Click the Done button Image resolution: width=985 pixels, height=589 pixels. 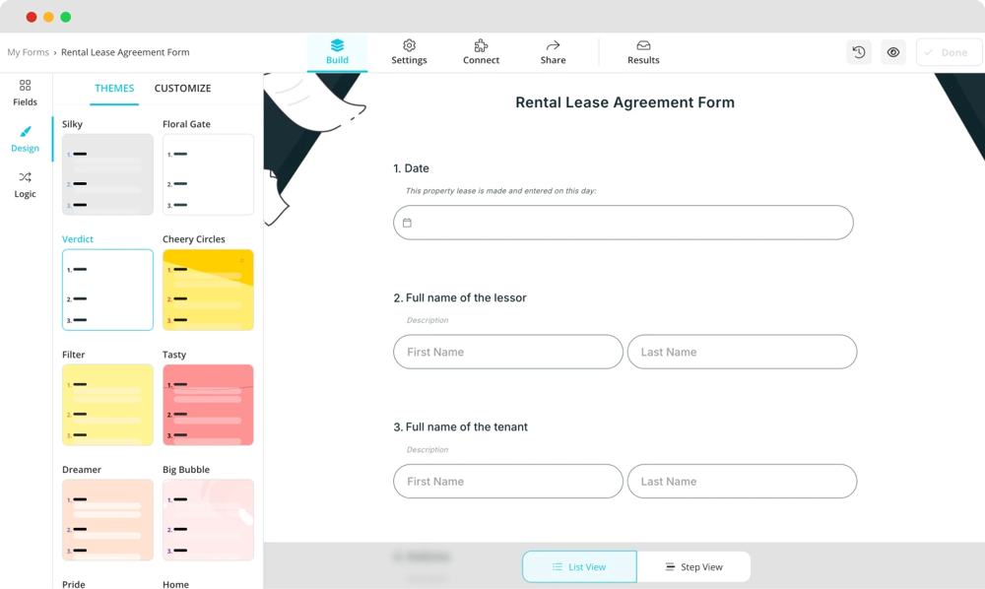948,51
